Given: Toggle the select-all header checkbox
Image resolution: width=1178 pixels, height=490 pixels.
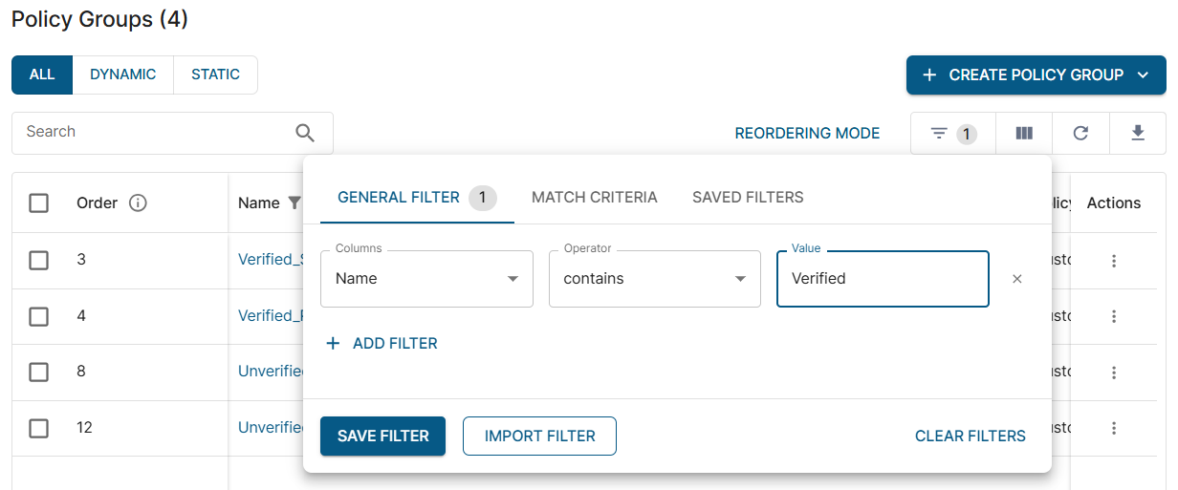Looking at the screenshot, I should pos(39,203).
